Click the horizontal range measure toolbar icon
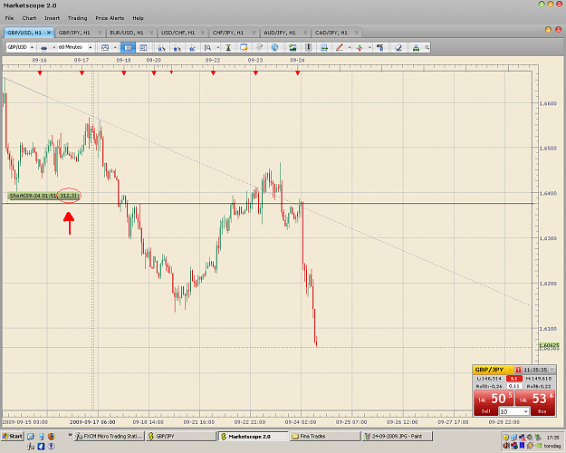566x453 pixels. pyautogui.click(x=324, y=47)
